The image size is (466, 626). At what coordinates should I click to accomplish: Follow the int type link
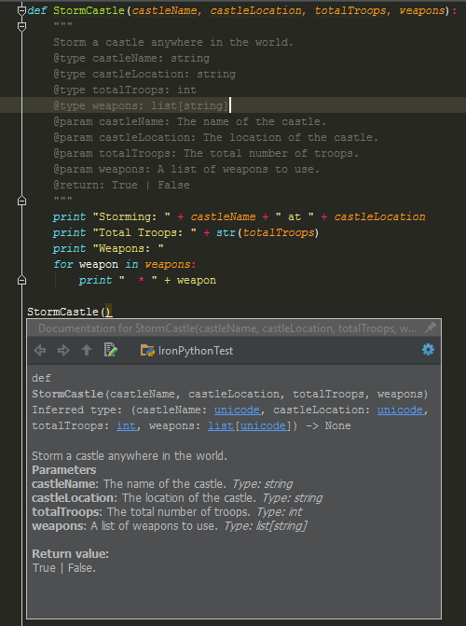126,426
